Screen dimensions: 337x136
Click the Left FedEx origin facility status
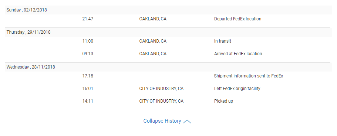pos(237,89)
